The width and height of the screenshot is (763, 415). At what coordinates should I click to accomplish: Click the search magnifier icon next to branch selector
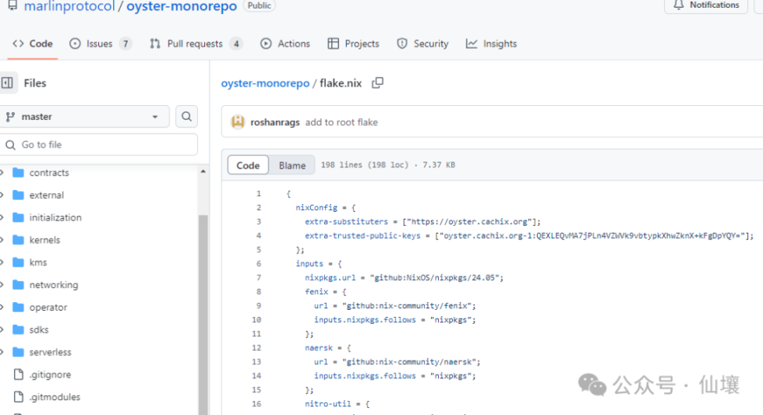tap(187, 117)
